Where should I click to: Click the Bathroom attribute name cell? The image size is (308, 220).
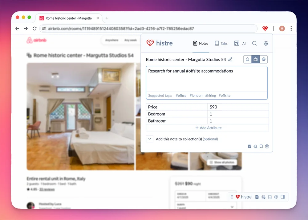click(x=177, y=121)
